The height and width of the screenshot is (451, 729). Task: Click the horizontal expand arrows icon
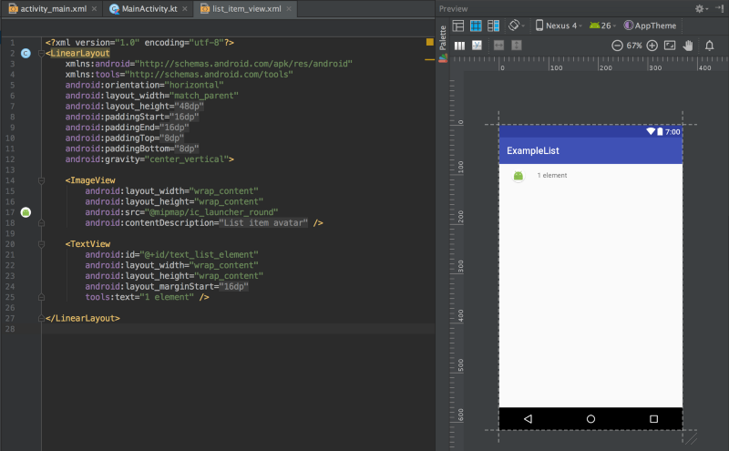498,46
